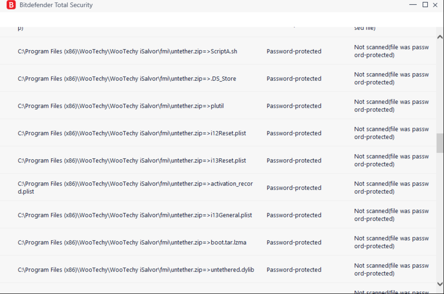444x294 pixels.
Task: Select the untether.zip=>untethered.dylib file path
Action: click(x=136, y=270)
